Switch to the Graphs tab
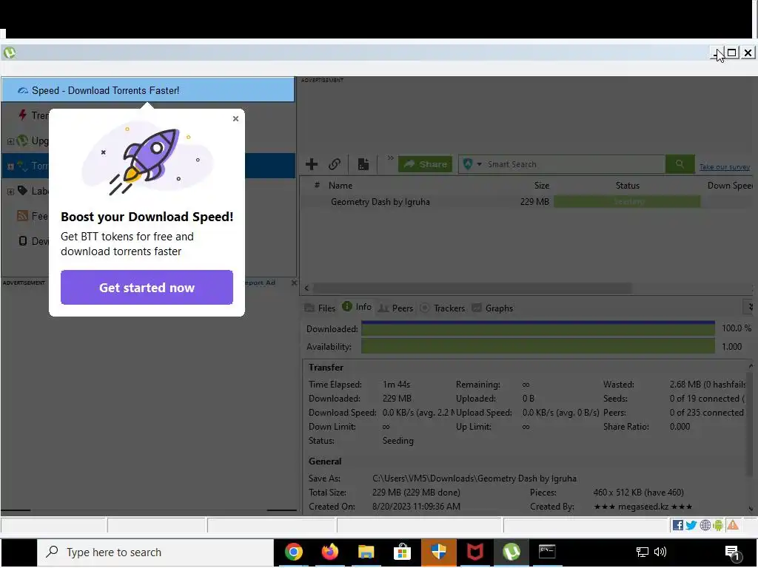758x568 pixels. click(x=492, y=308)
